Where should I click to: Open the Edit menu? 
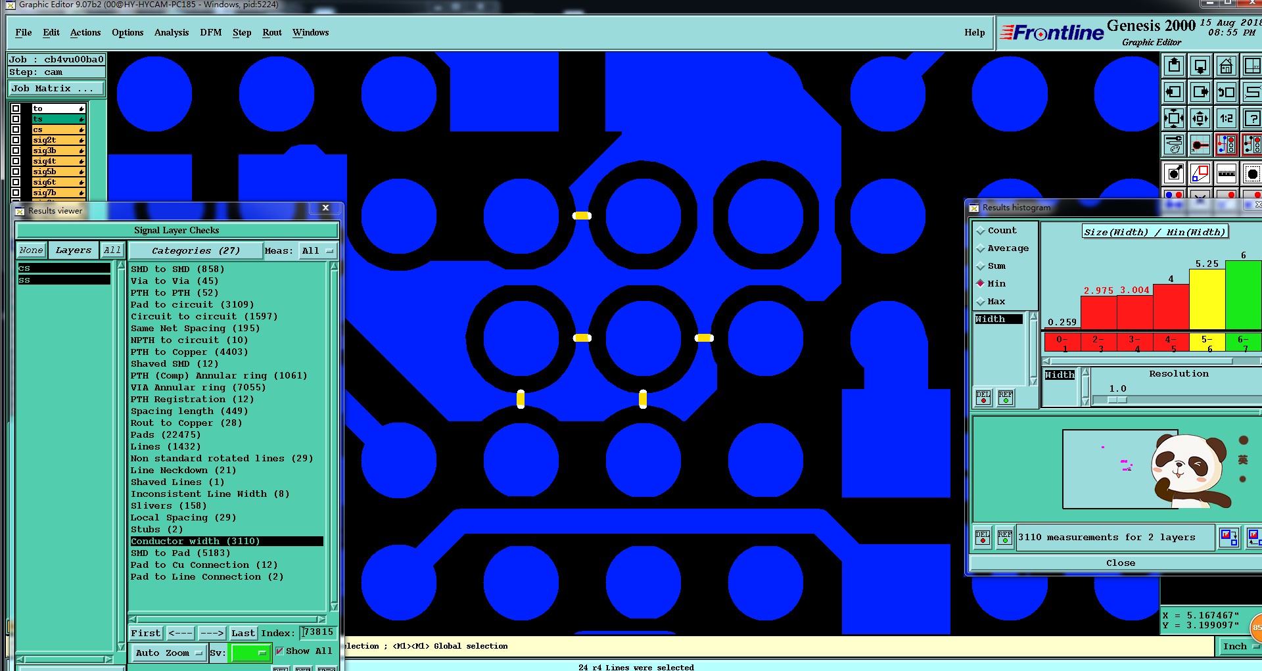(51, 32)
